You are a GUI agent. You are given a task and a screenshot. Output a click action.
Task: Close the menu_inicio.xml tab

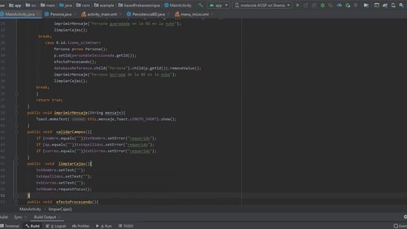(x=212, y=14)
